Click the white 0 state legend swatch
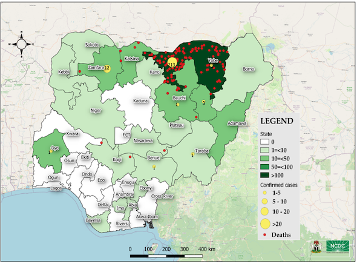 264,142
